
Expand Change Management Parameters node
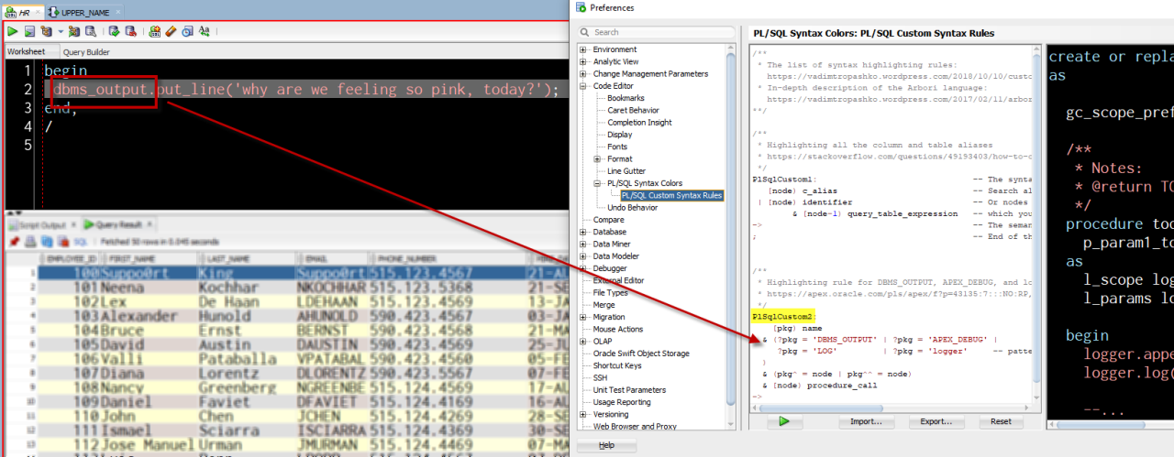[583, 73]
